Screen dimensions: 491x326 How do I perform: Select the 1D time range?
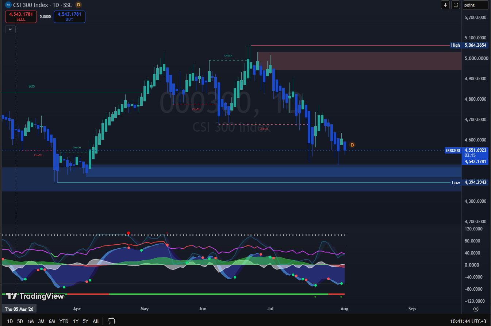pyautogui.click(x=10, y=321)
